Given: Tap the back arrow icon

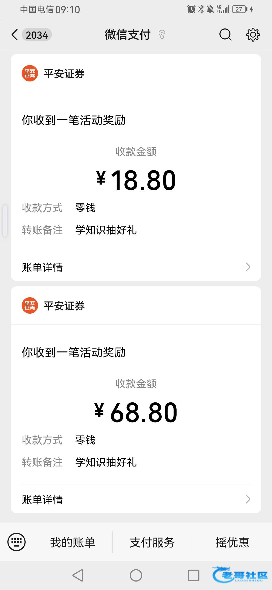Looking at the screenshot, I should coord(15,35).
